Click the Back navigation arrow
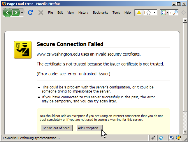This screenshot has width=188, height=142. tap(8, 13)
